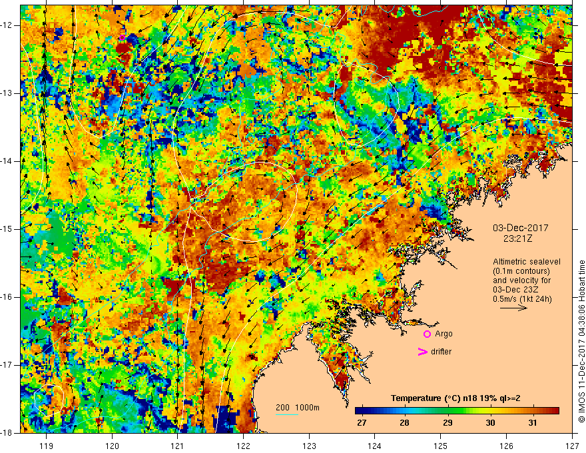Click the latitude axis label "-16"

click(x=7, y=297)
